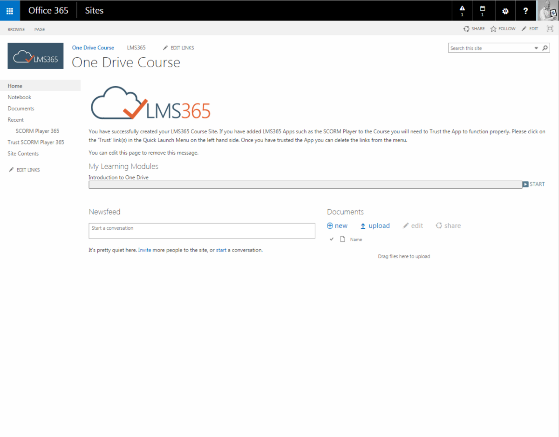Open Documents in Quick Launch
The image size is (559, 437).
(x=21, y=109)
